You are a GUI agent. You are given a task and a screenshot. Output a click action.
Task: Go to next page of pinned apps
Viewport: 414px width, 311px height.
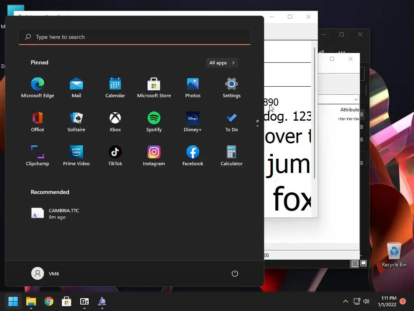pyautogui.click(x=258, y=126)
